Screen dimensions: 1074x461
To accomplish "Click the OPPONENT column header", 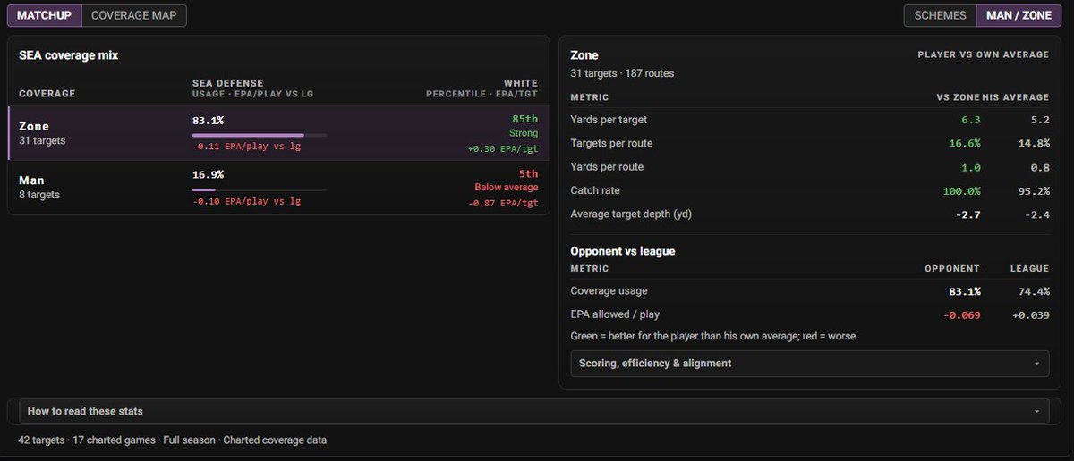I will (952, 268).
